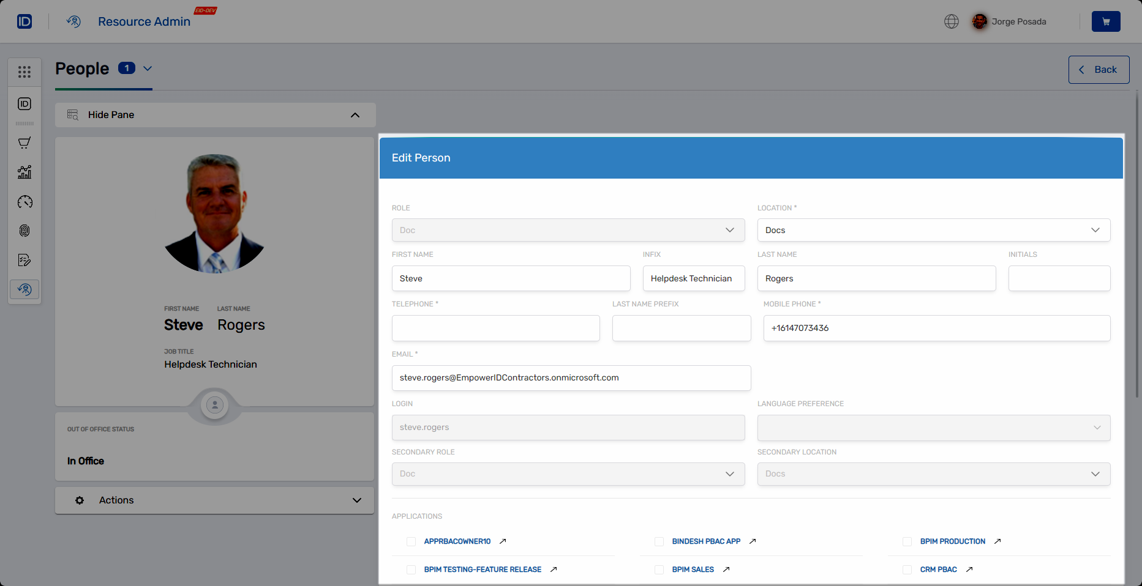1142x586 pixels.
Task: Select the gauge dashboard icon in sidebar
Action: pos(24,202)
